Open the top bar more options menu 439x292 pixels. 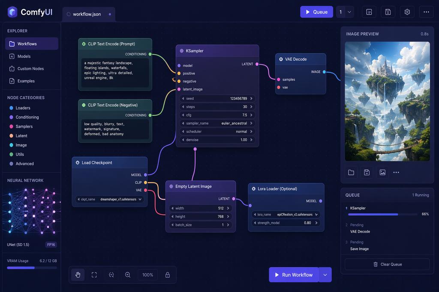(426, 12)
